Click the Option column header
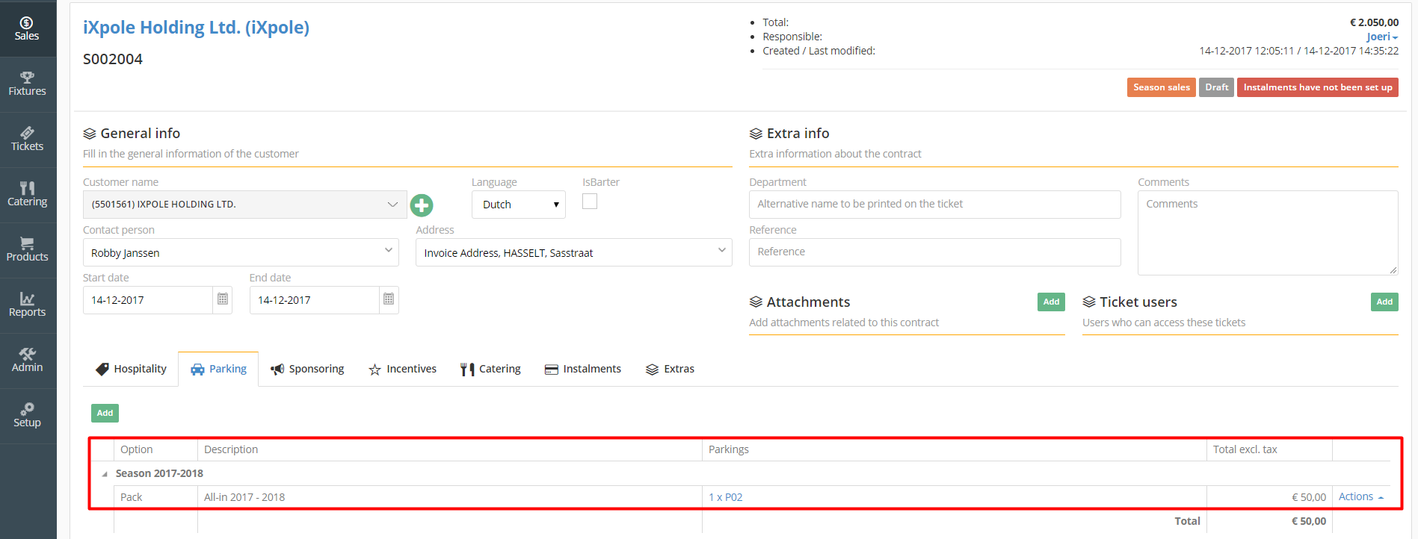The image size is (1418, 539). coord(155,449)
